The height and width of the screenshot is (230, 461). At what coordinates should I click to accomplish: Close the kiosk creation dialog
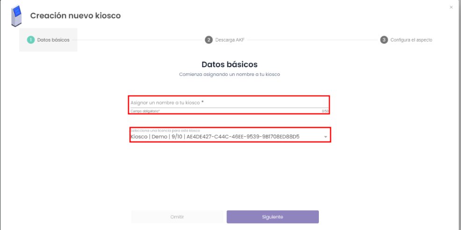[x=451, y=7]
